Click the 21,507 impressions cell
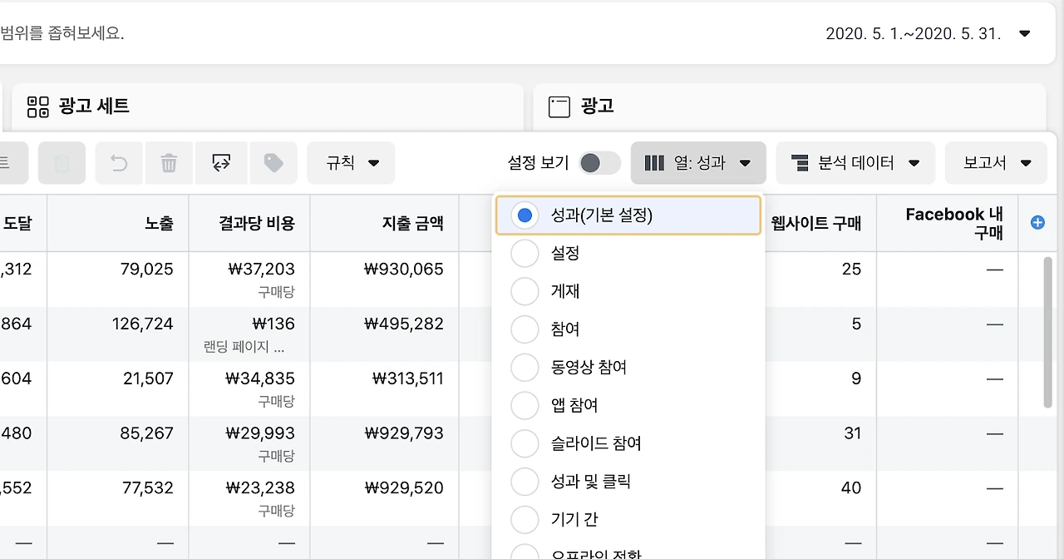This screenshot has height=559, width=1064. tap(148, 379)
